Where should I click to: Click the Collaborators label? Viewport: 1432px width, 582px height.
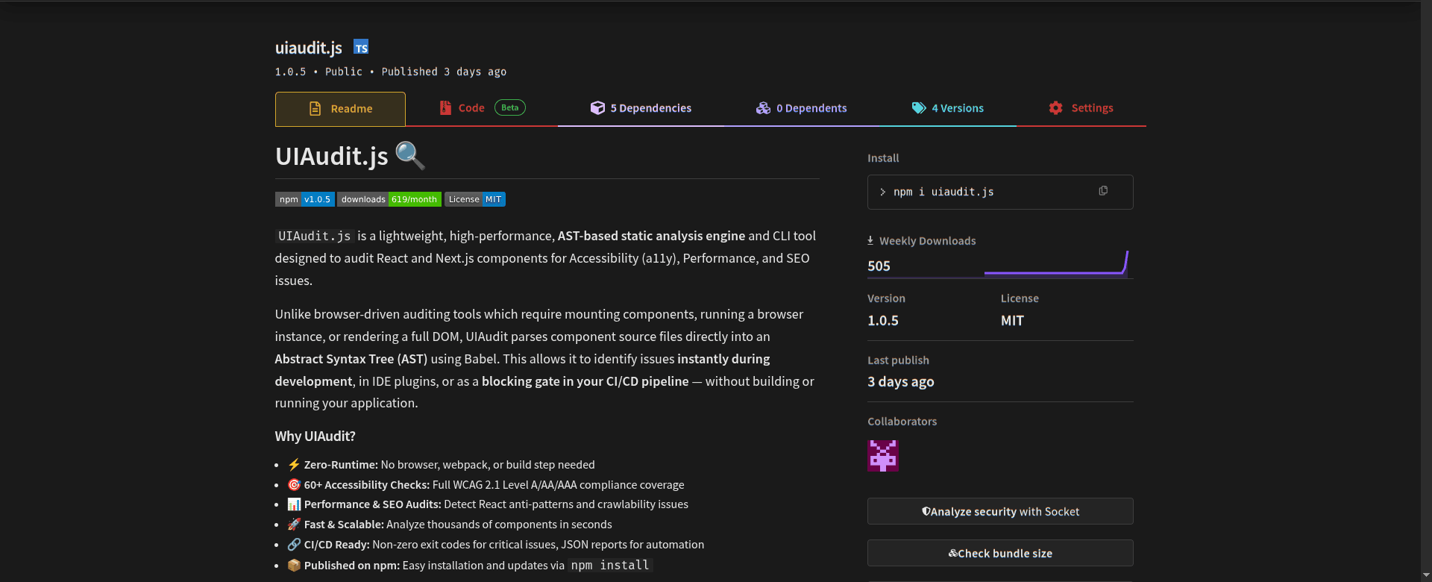pyautogui.click(x=902, y=422)
